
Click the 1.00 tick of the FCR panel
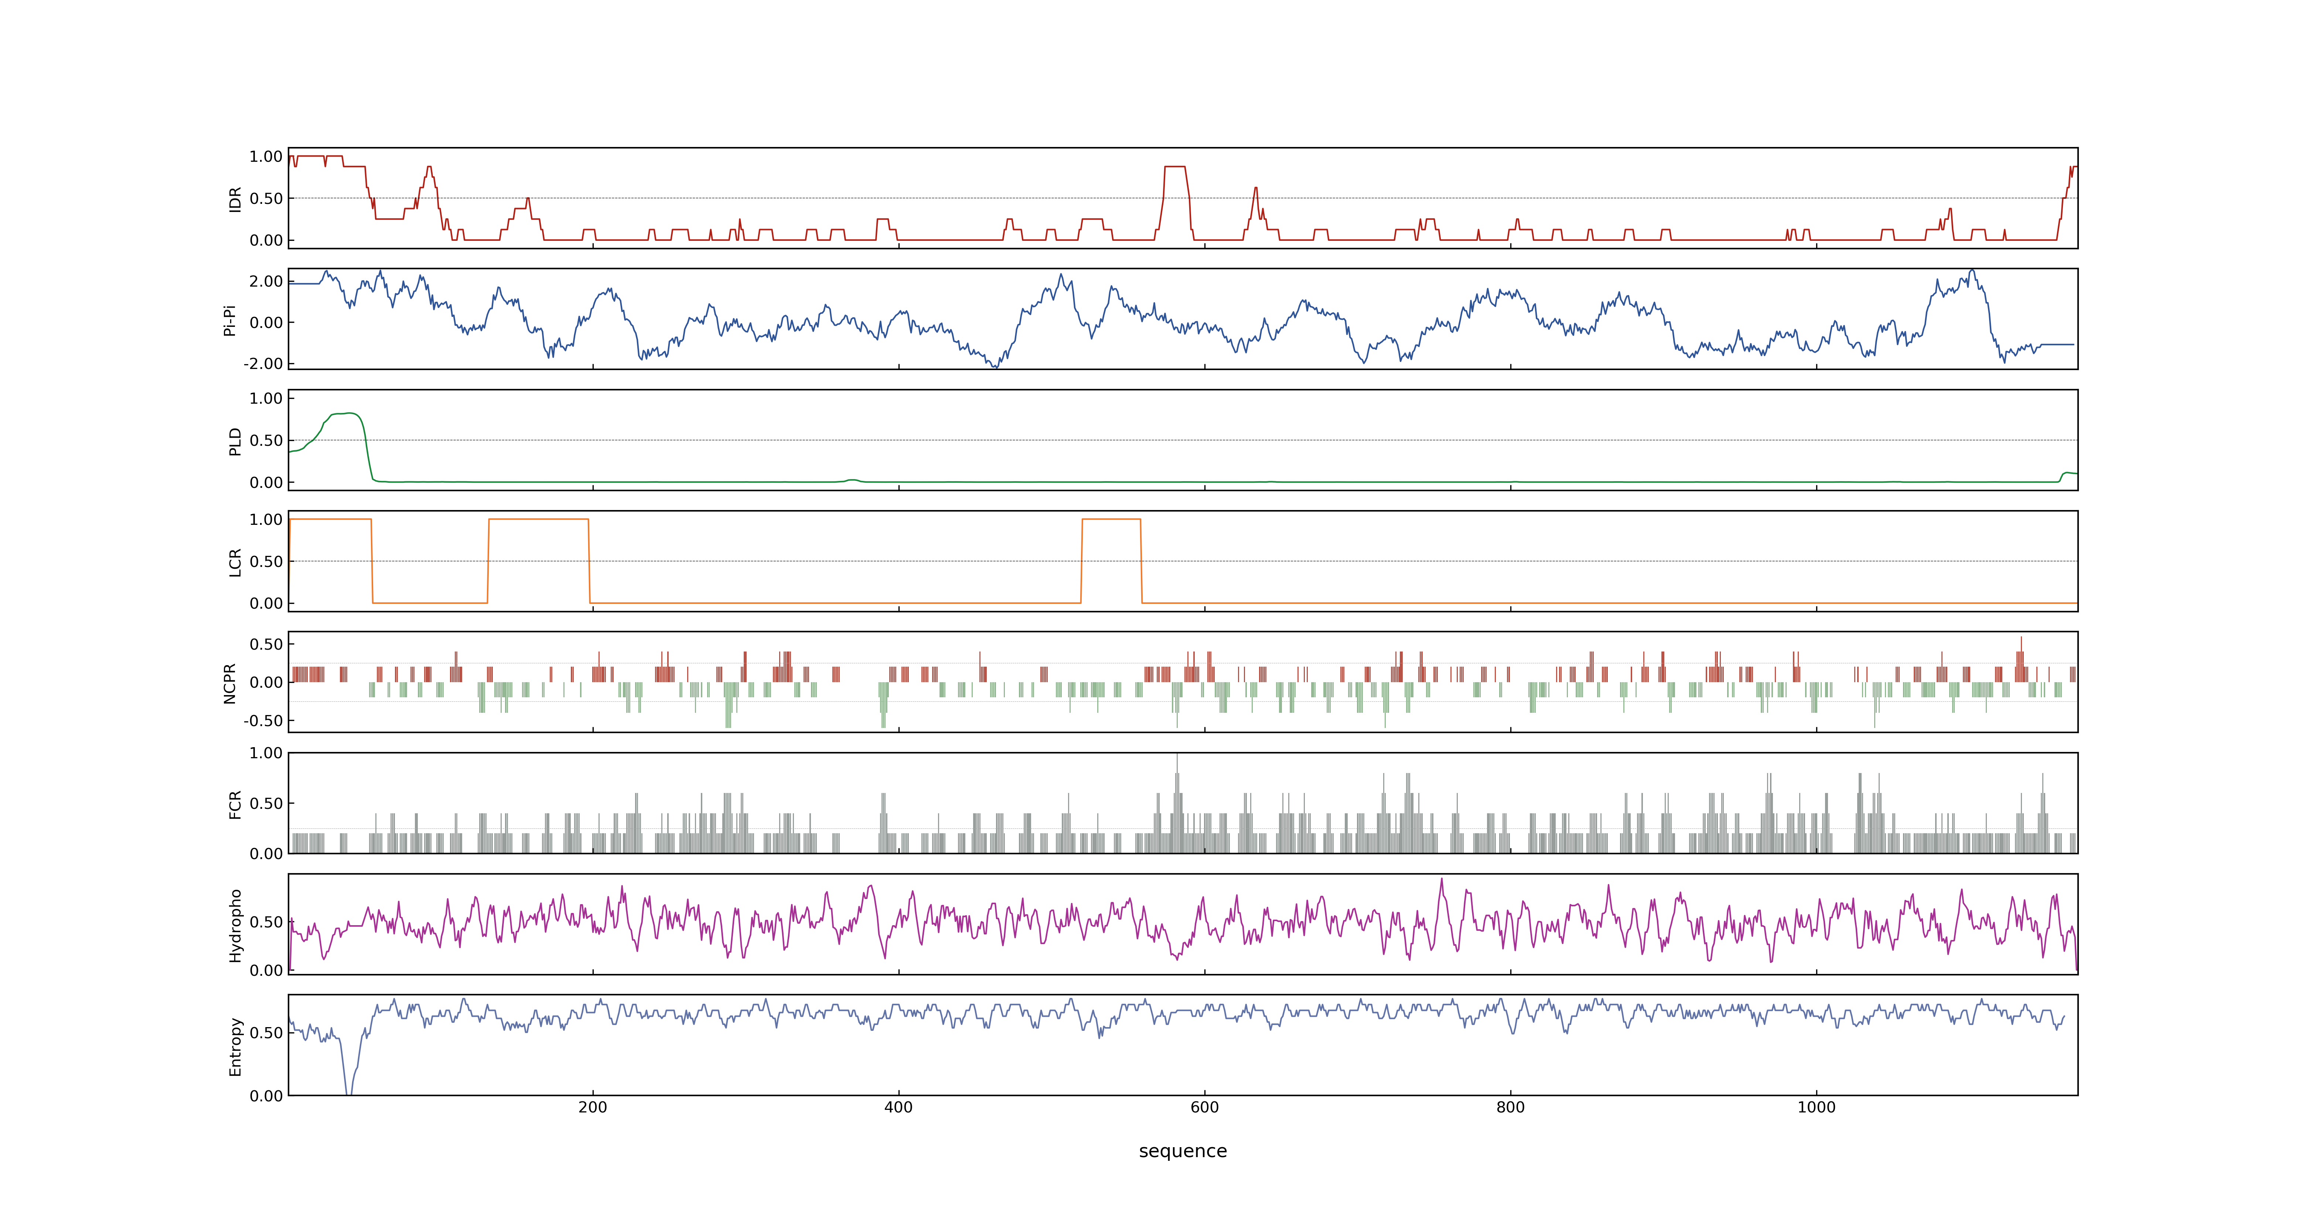pos(266,753)
